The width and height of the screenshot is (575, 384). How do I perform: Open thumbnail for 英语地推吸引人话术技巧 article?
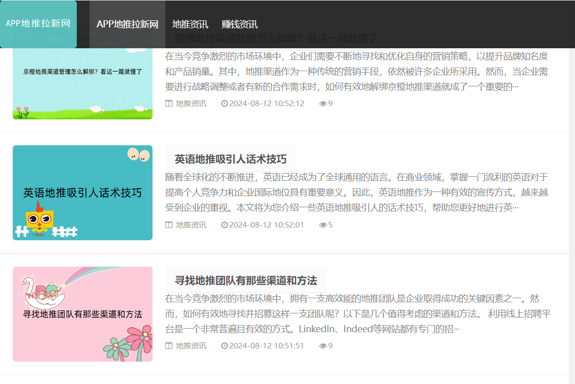[82, 193]
